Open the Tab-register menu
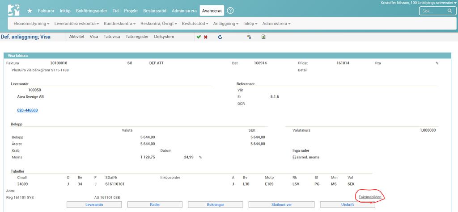The width and height of the screenshot is (458, 212). click(137, 37)
